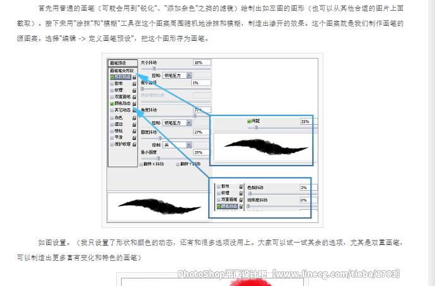Select 画笔笔尖形状 in the brush panel
This screenshot has height=286, width=435.
pyautogui.click(x=123, y=71)
